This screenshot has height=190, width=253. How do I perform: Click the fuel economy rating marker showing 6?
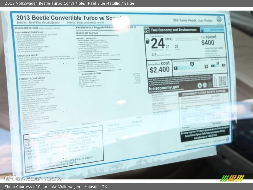[192, 64]
